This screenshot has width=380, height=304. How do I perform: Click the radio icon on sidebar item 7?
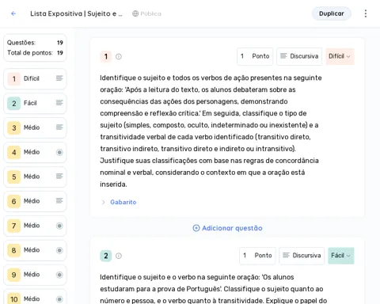[x=59, y=226]
